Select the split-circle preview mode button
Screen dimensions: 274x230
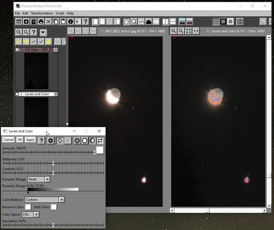(x=92, y=140)
